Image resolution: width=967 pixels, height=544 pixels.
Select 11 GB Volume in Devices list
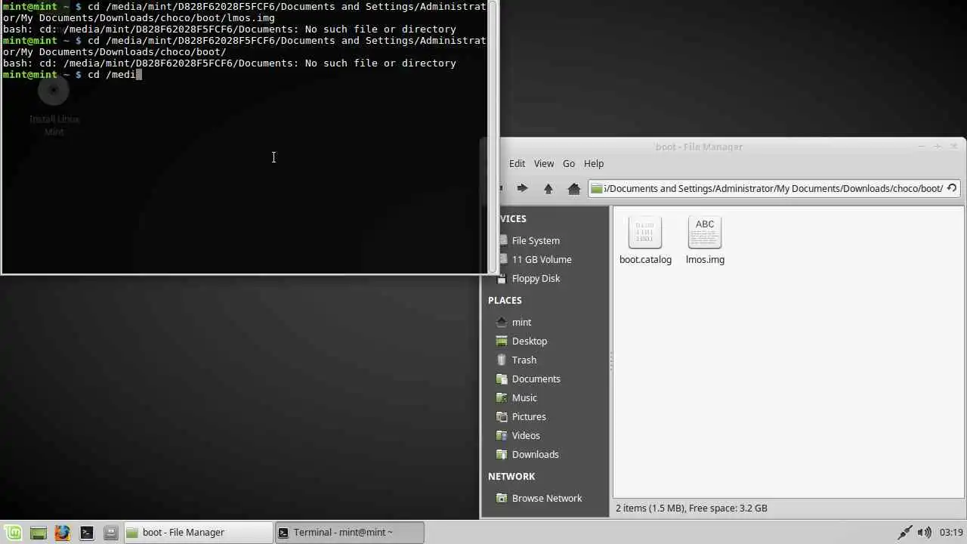(x=542, y=259)
